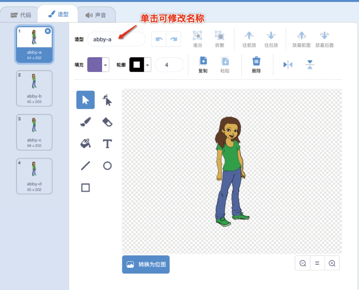Click the 转换为位图 button
359x290 pixels.
[x=146, y=264]
